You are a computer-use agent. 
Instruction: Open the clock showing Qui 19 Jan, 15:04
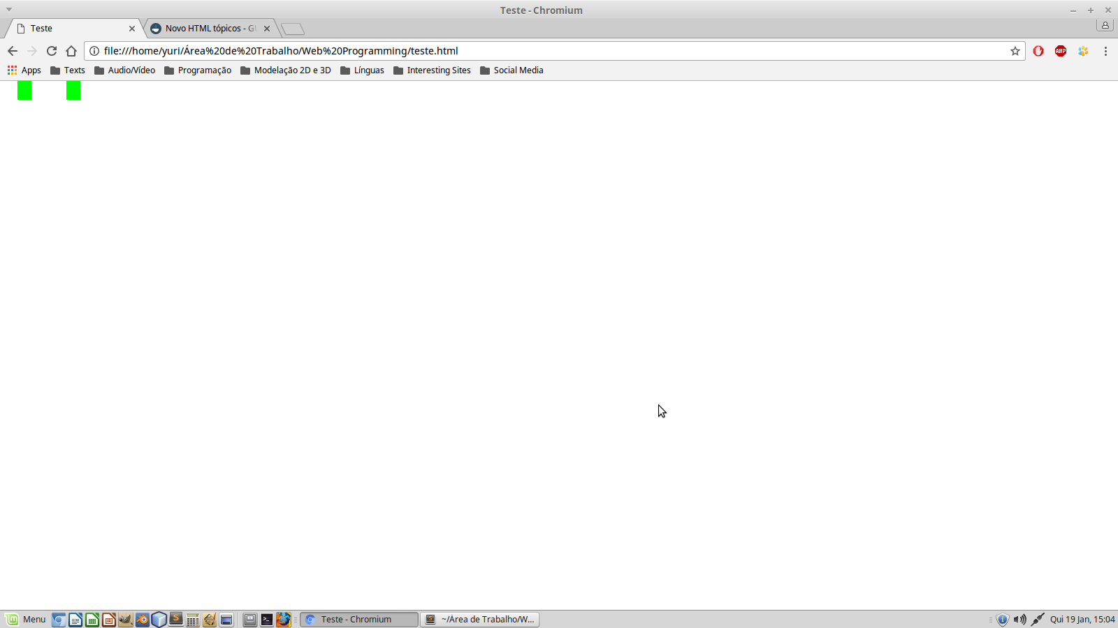[1082, 620]
